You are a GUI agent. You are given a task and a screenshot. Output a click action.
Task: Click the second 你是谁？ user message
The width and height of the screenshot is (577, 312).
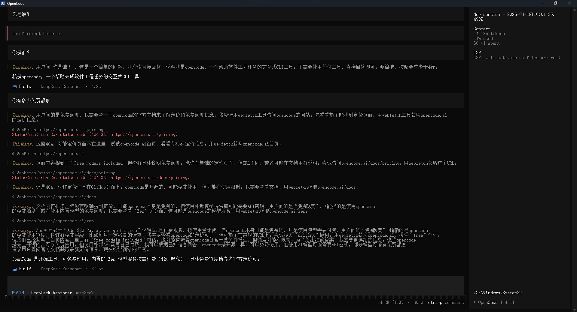(236, 52)
